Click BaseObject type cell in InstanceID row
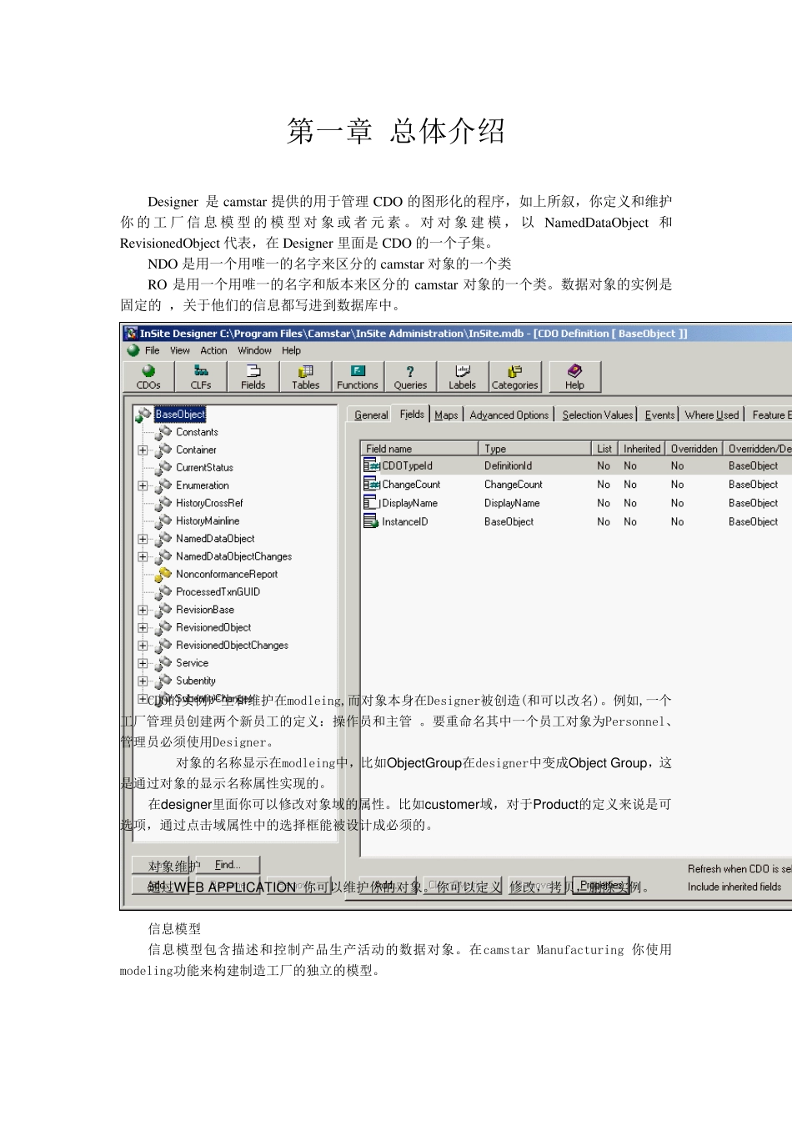The height and width of the screenshot is (1121, 792). point(509,522)
